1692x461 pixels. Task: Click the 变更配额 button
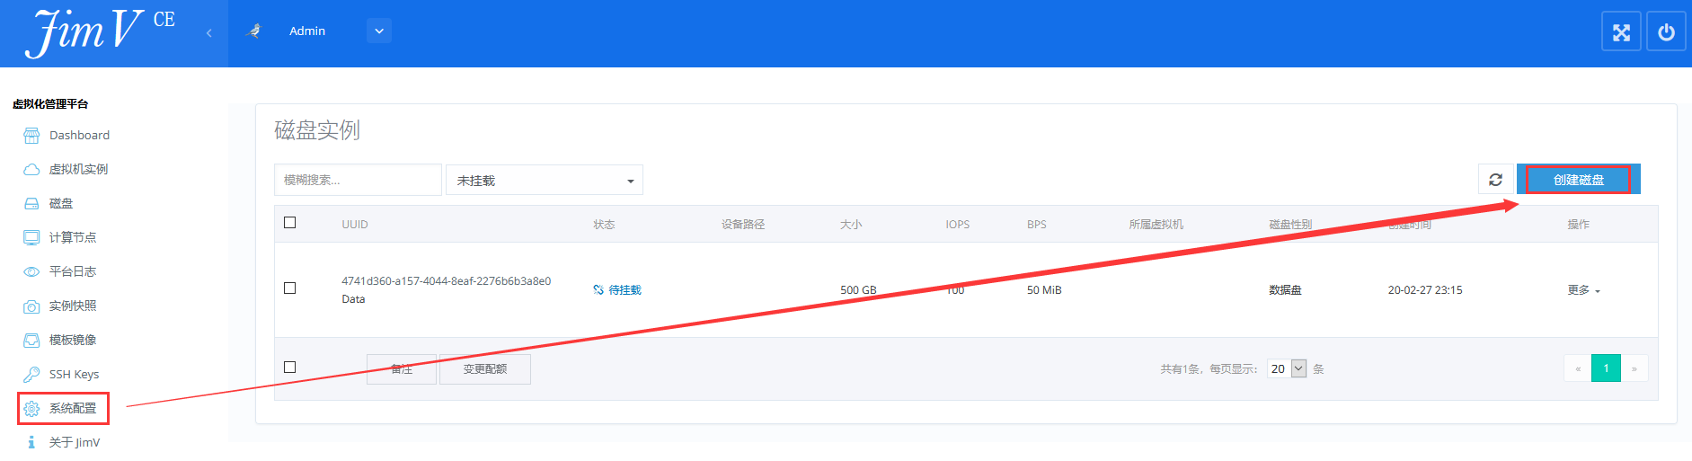(x=485, y=369)
